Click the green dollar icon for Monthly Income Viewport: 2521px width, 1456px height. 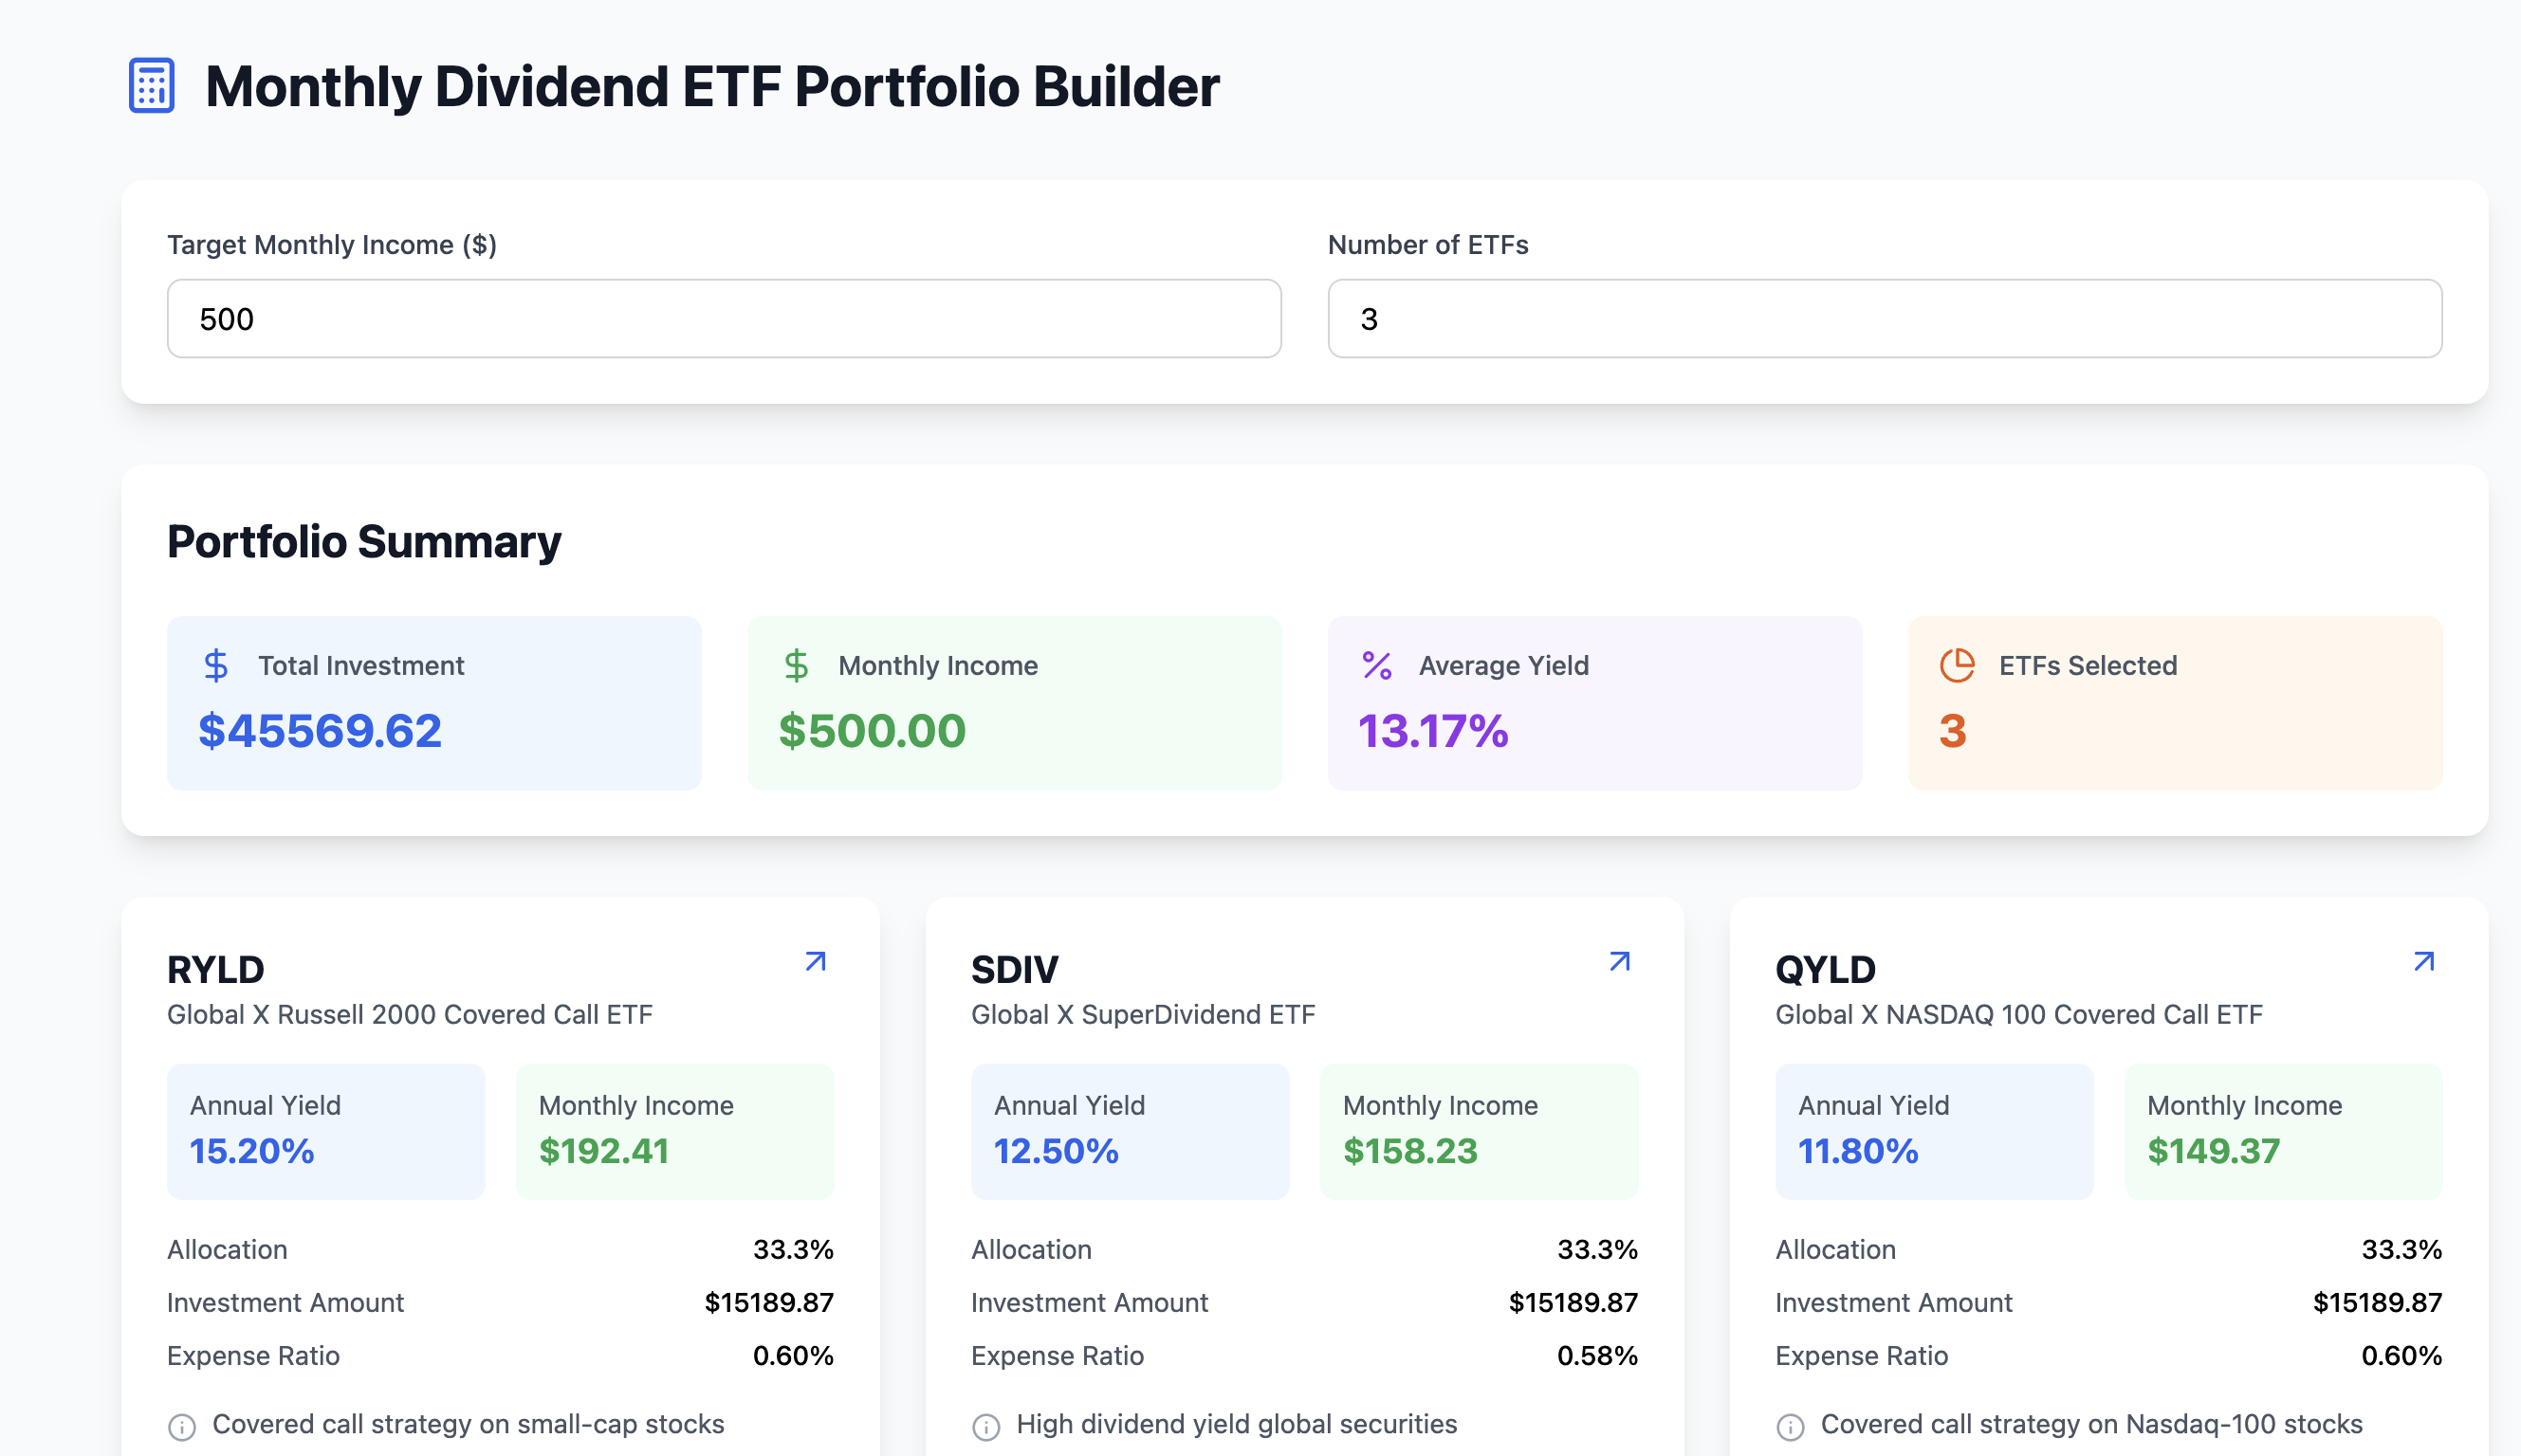(797, 666)
